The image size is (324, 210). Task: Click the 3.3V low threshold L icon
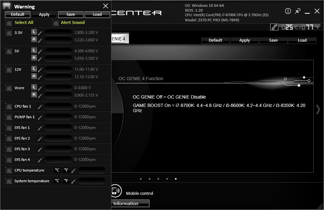[34, 32]
